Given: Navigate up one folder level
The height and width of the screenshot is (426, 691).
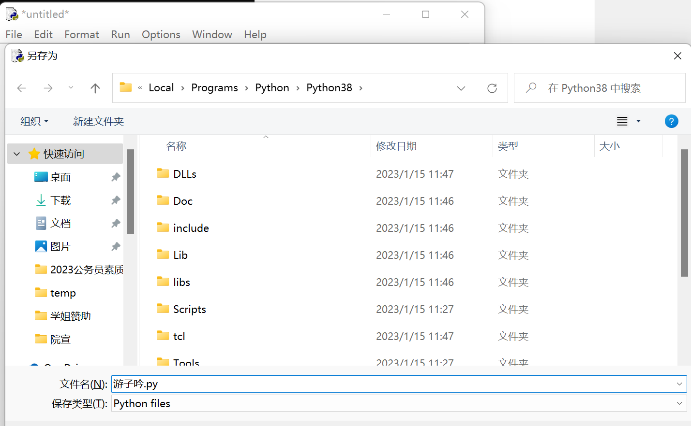Looking at the screenshot, I should (95, 88).
